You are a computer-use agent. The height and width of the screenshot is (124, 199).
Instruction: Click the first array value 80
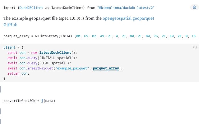[x=78, y=36]
